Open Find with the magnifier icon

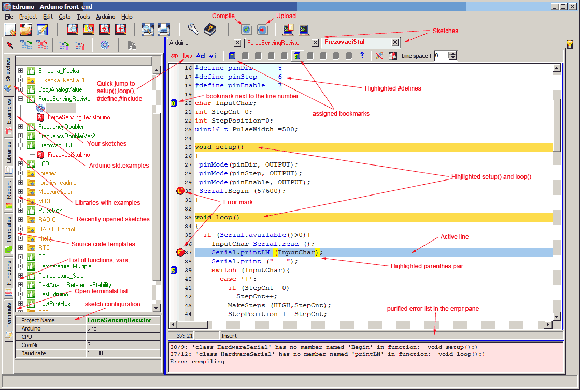click(73, 29)
